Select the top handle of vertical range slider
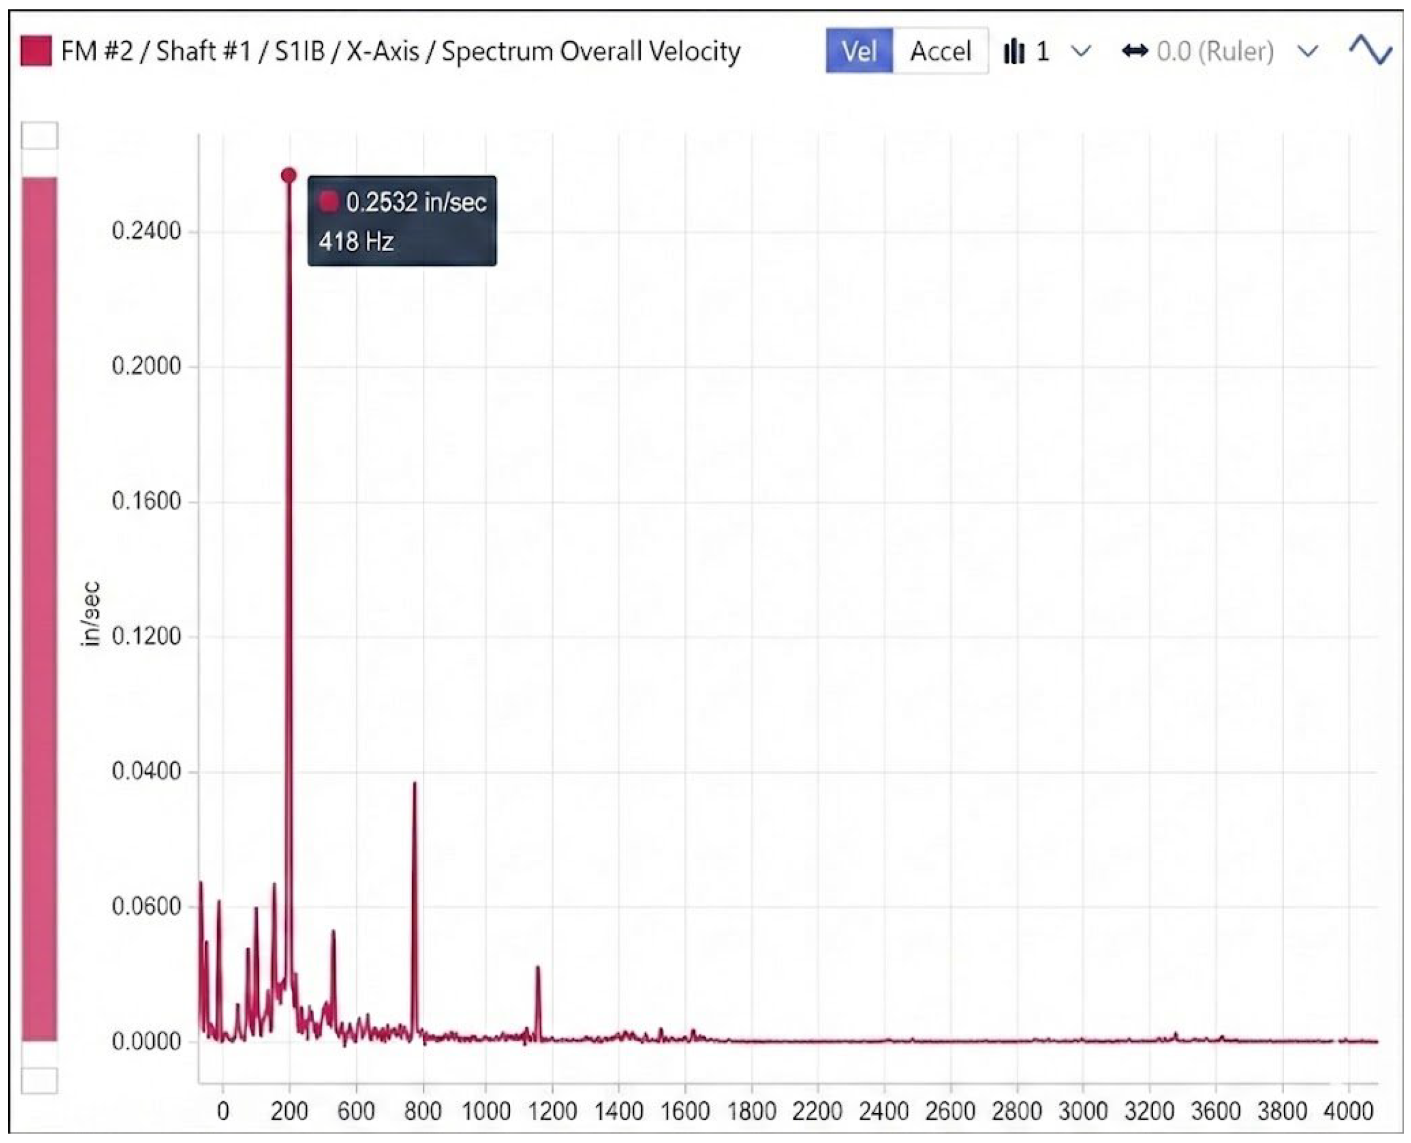This screenshot has width=1411, height=1143. tap(39, 136)
